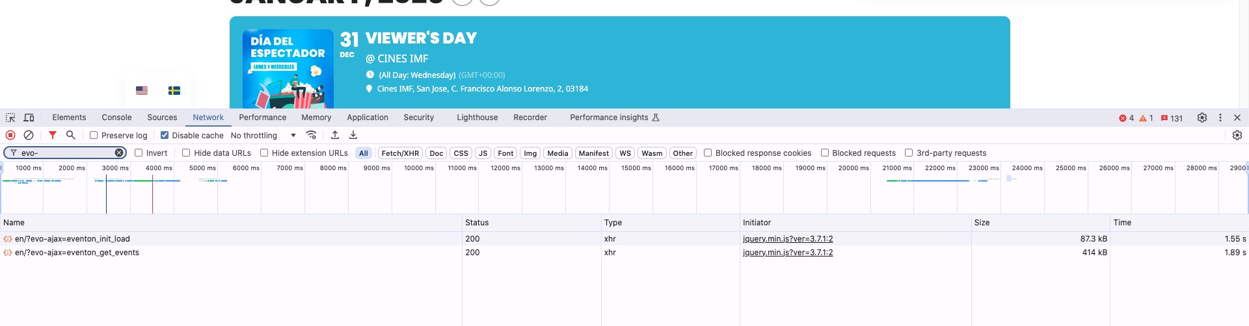Screen dimensions: 1249x326
Task: Toggle the network filter funnel icon
Action: [53, 135]
